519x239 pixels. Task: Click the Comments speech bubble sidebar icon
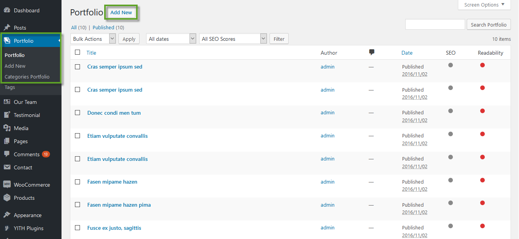(7, 154)
